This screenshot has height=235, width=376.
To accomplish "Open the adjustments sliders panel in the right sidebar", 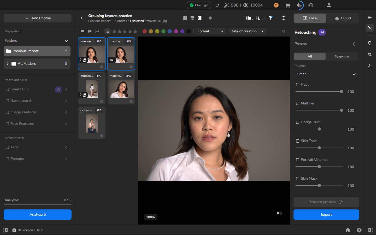I will click(x=370, y=17).
